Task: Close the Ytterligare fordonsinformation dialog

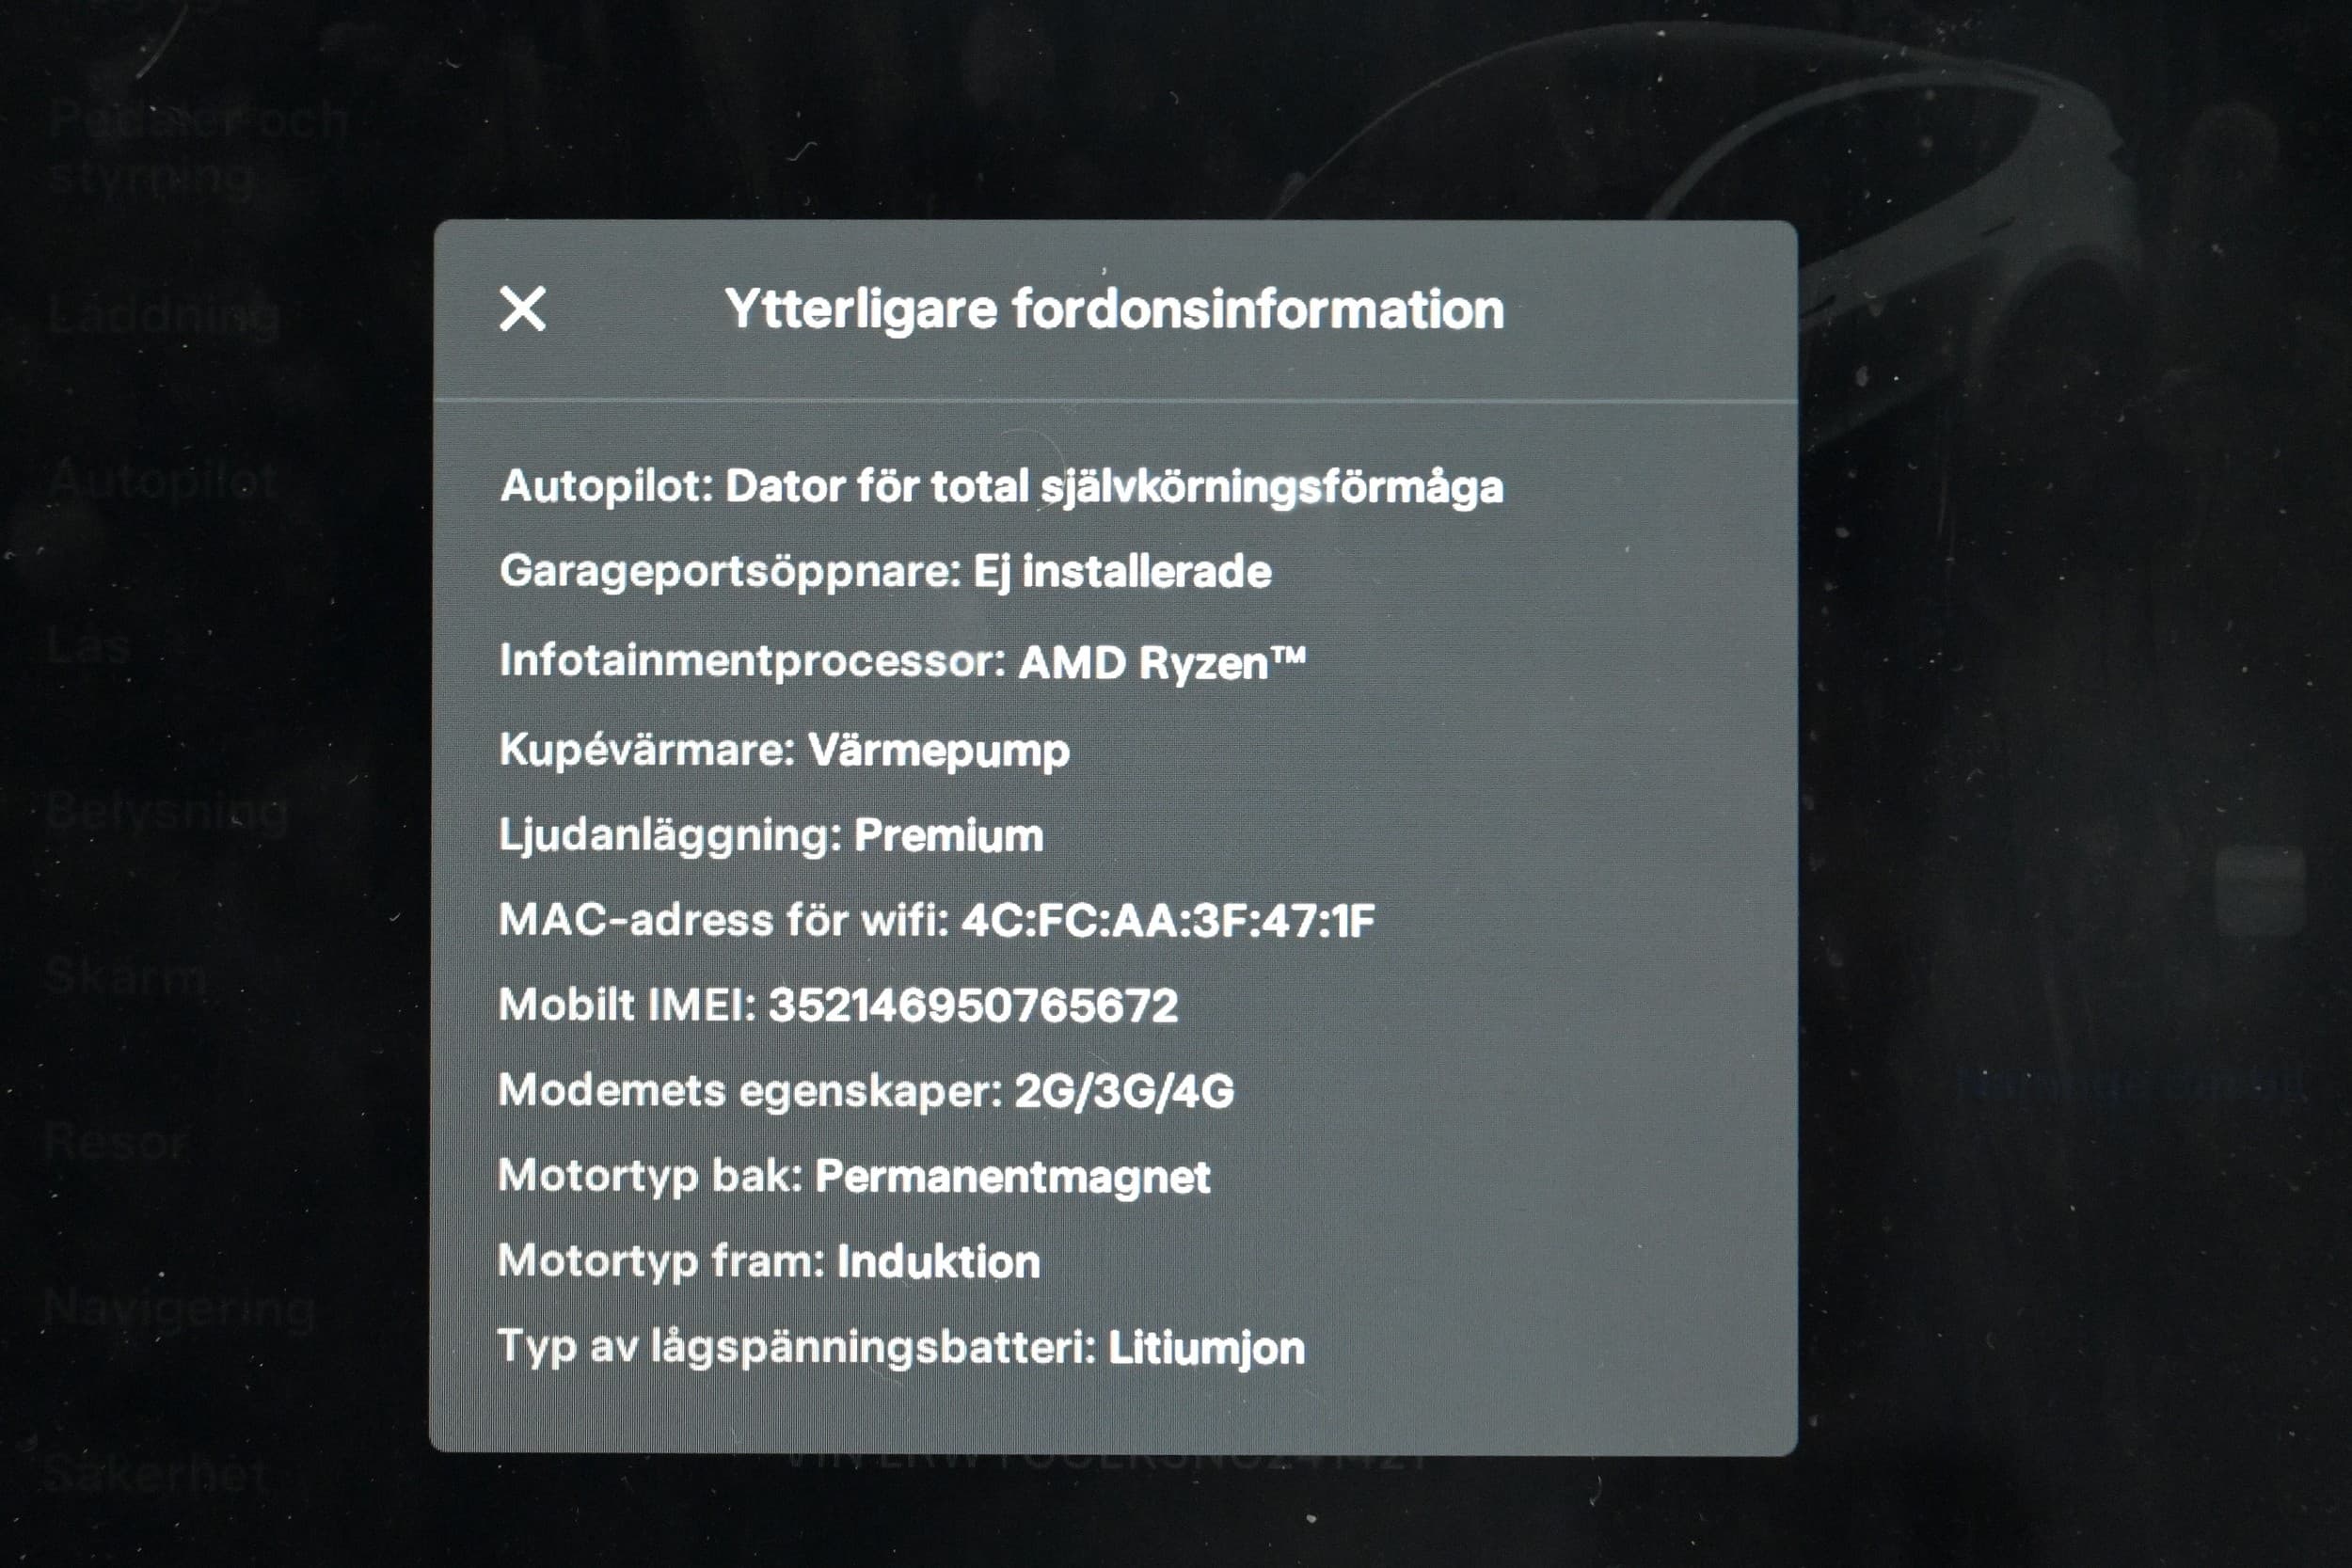Action: click(522, 309)
